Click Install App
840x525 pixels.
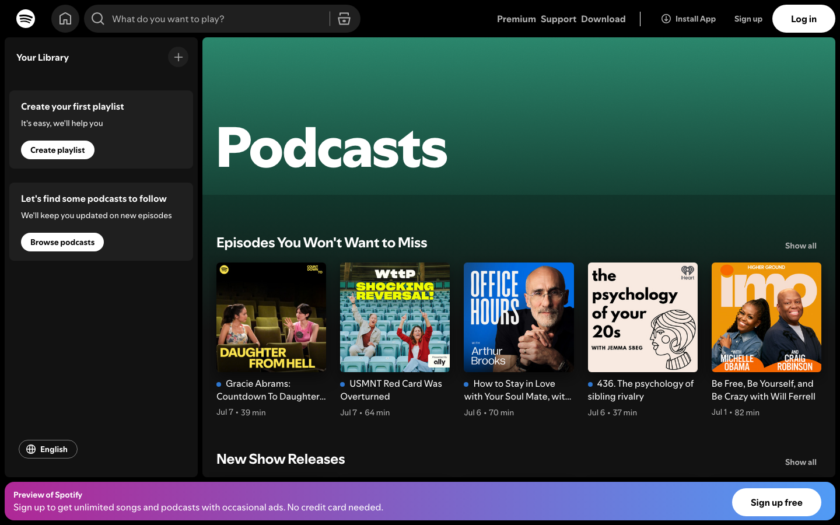(x=688, y=19)
